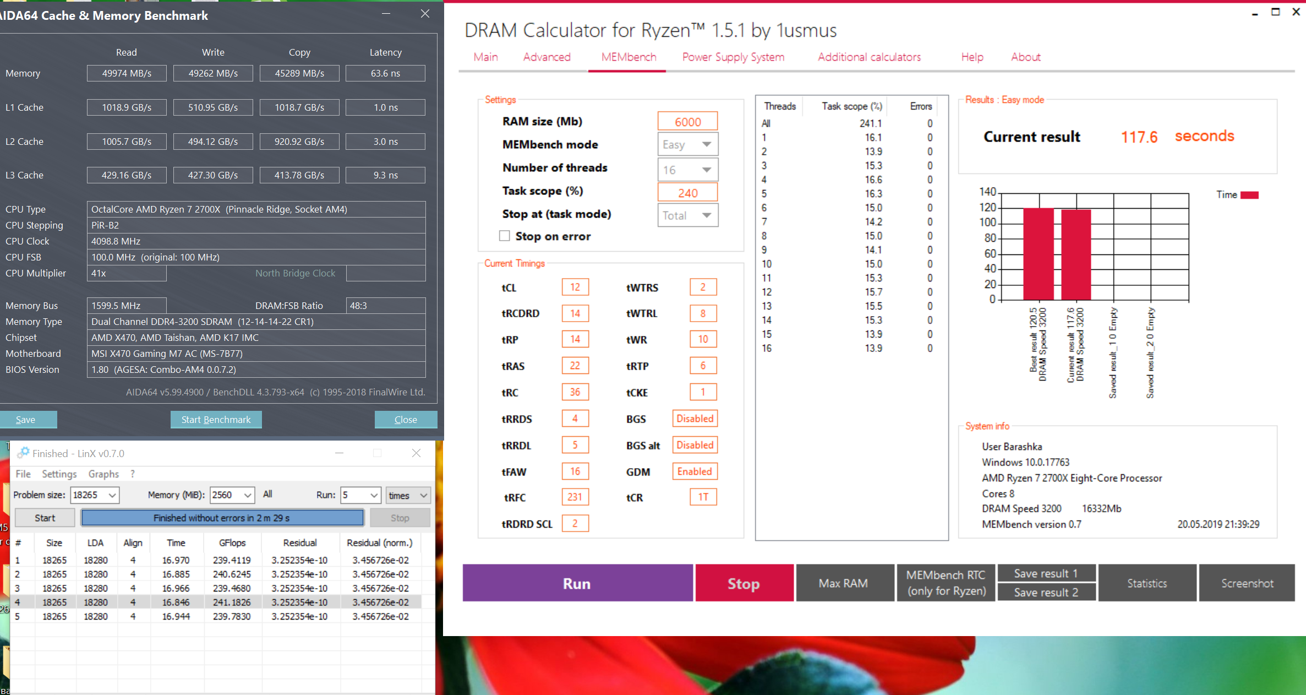
Task: Close the AIDA64 benchmark window
Action: click(425, 14)
